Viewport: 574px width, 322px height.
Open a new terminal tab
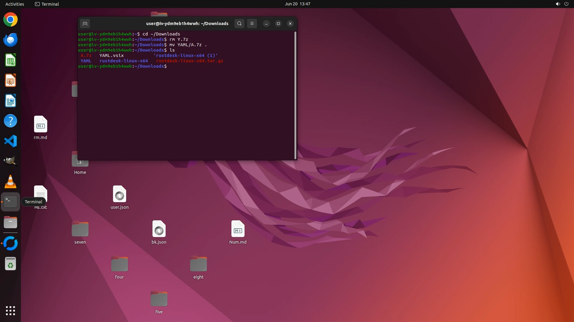point(85,24)
